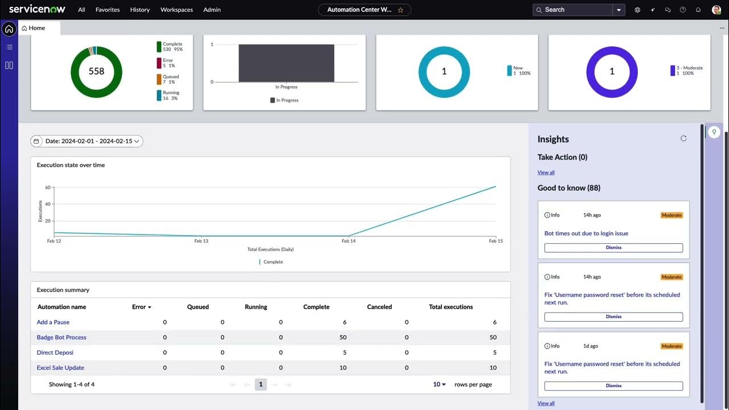The width and height of the screenshot is (729, 410).
Task: Switch to the Home tab
Action: (35, 27)
